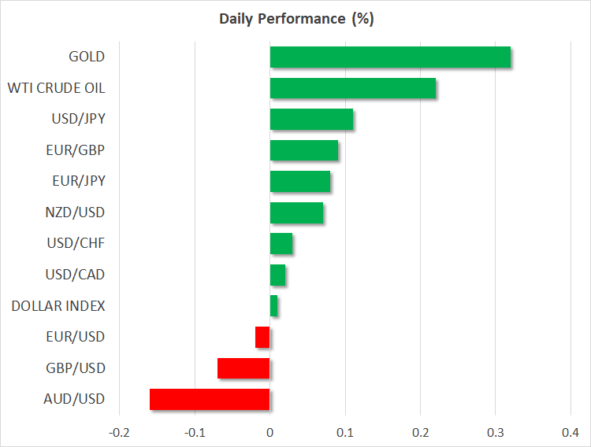Click the EUR/JPY green bar
Screen dimensions: 591x447
click(300, 182)
